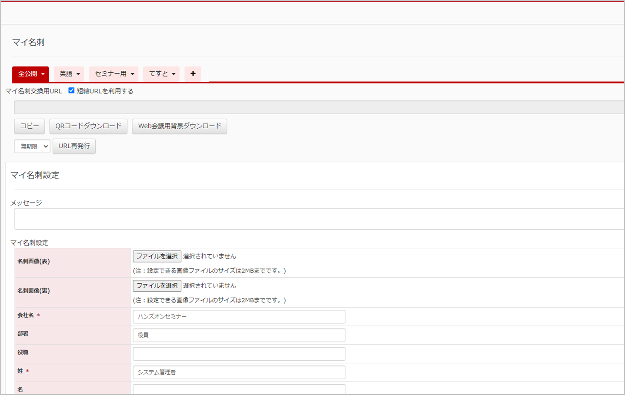The image size is (625, 395).
Task: Expand the てすと tab dropdown arrow
Action: [174, 74]
